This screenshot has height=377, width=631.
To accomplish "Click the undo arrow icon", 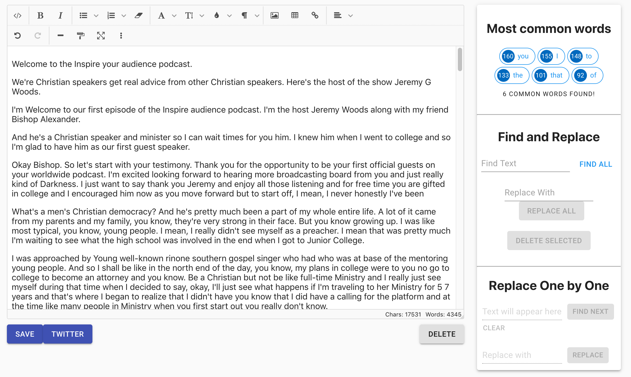I will [18, 36].
